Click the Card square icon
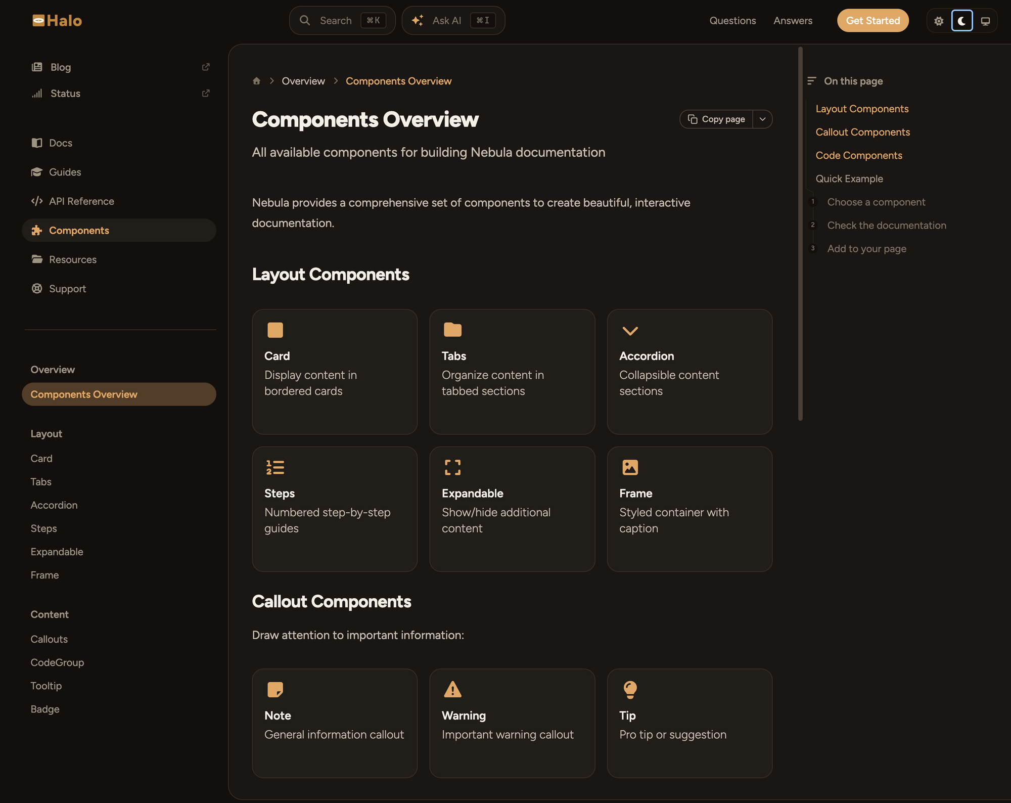 click(275, 330)
